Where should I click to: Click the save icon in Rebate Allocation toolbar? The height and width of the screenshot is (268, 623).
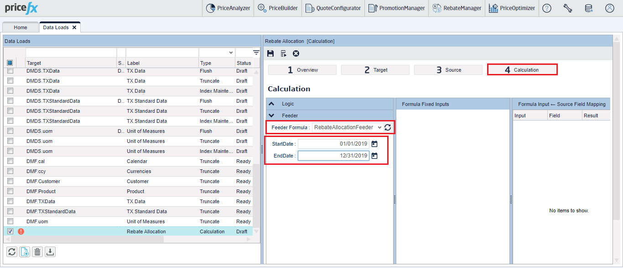(270, 53)
